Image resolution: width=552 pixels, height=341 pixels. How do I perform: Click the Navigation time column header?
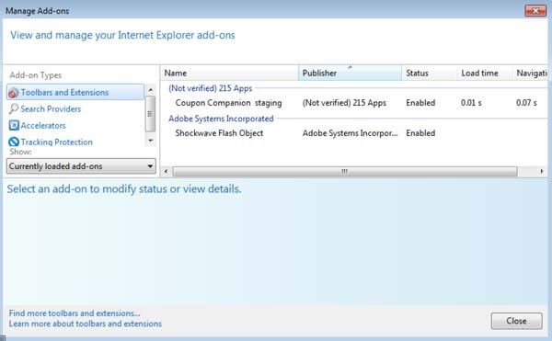(530, 74)
